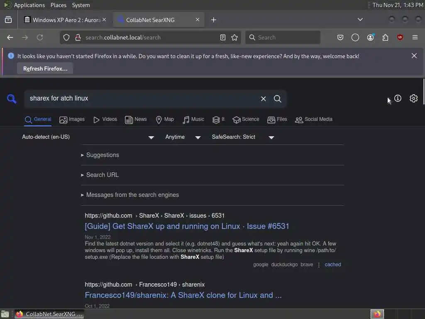Open SafeSearch: Strict dropdown
This screenshot has width=425, height=319.
tap(243, 137)
